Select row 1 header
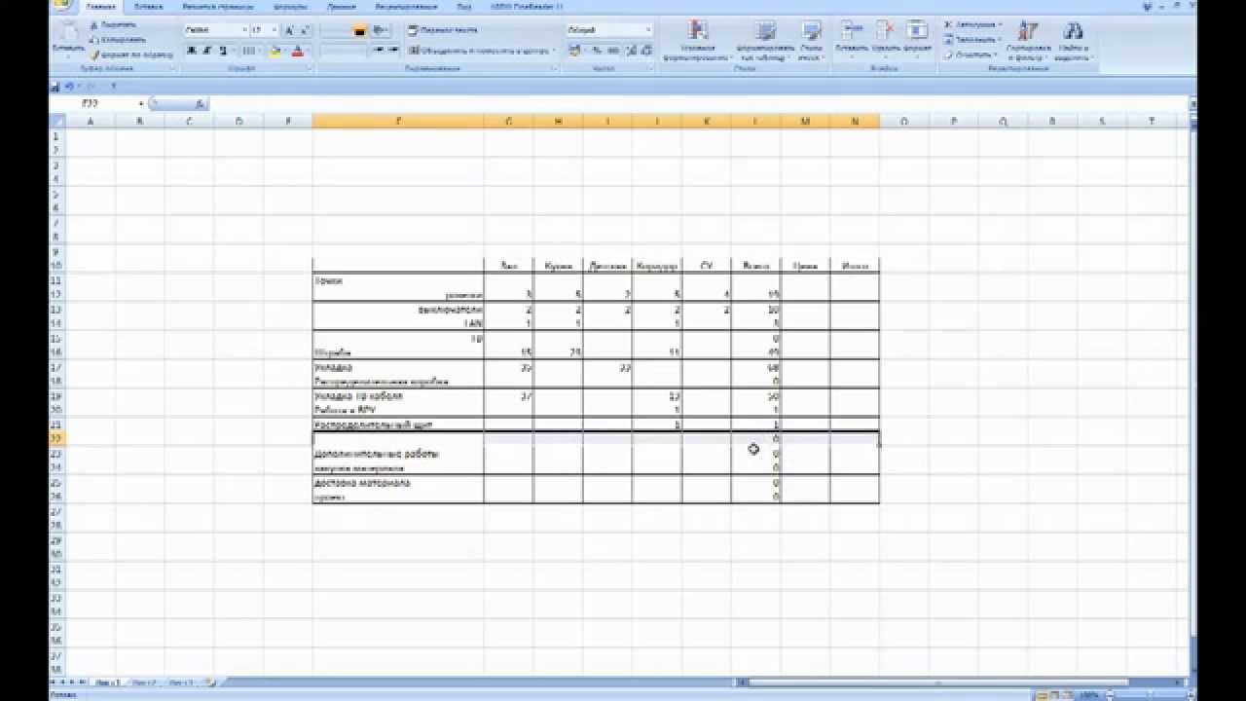Image resolution: width=1246 pixels, height=701 pixels. click(x=57, y=136)
